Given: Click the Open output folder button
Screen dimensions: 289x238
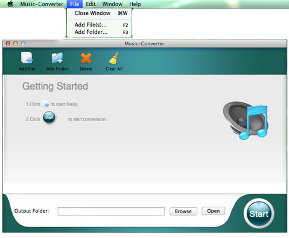Looking at the screenshot, I should (x=213, y=211).
